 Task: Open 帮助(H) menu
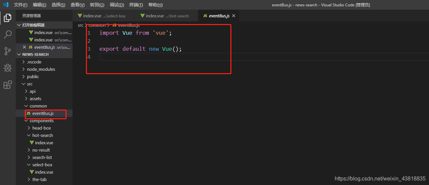pyautogui.click(x=155, y=5)
